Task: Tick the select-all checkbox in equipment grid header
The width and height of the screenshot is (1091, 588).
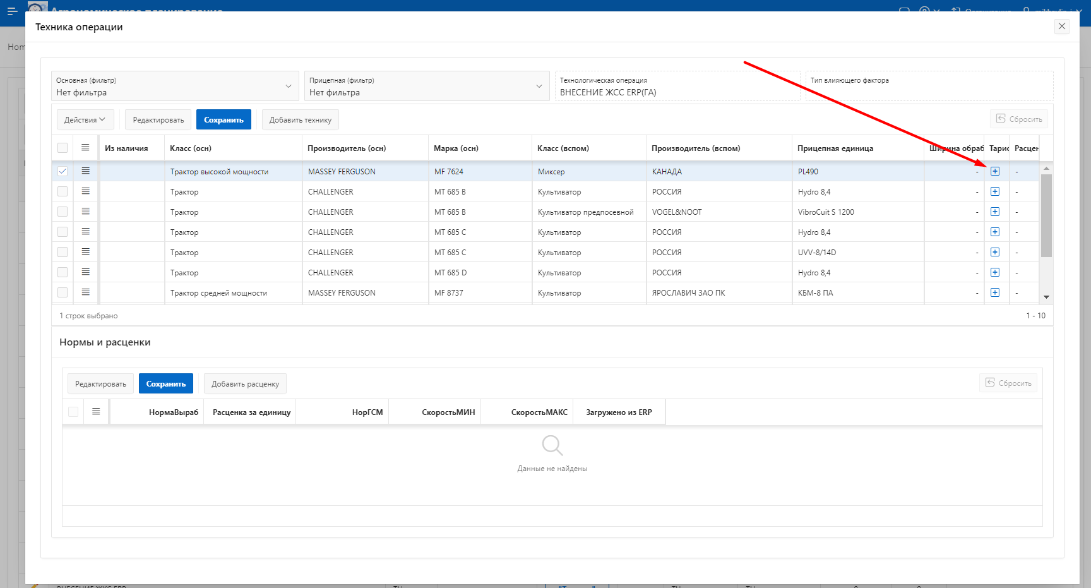Action: (x=63, y=148)
